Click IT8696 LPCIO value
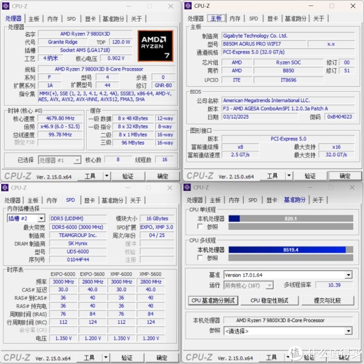This screenshot has height=364, width=364. [289, 80]
